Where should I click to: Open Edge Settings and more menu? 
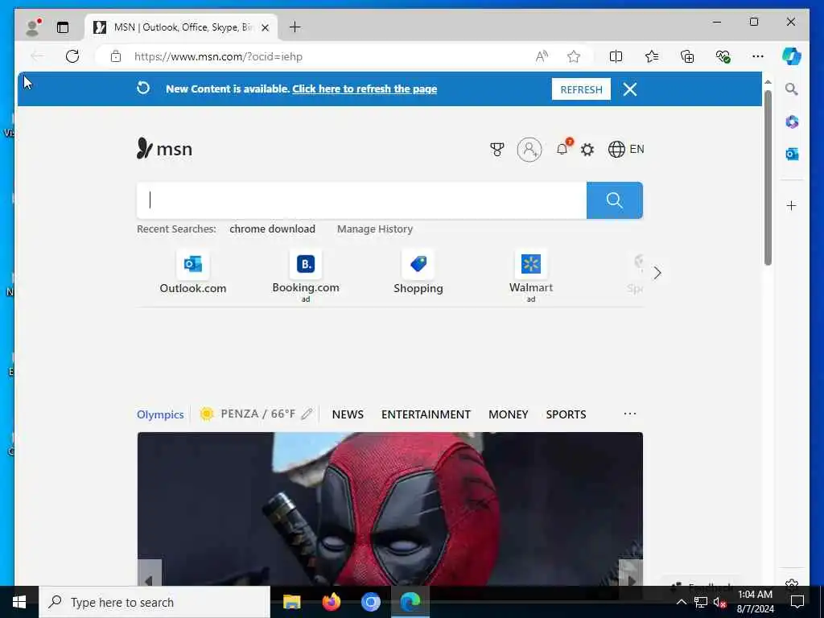[x=758, y=56]
